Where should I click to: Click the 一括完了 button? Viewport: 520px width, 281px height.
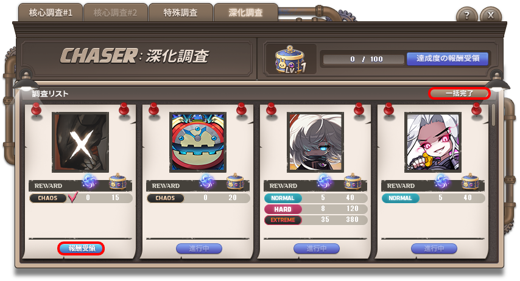click(459, 94)
